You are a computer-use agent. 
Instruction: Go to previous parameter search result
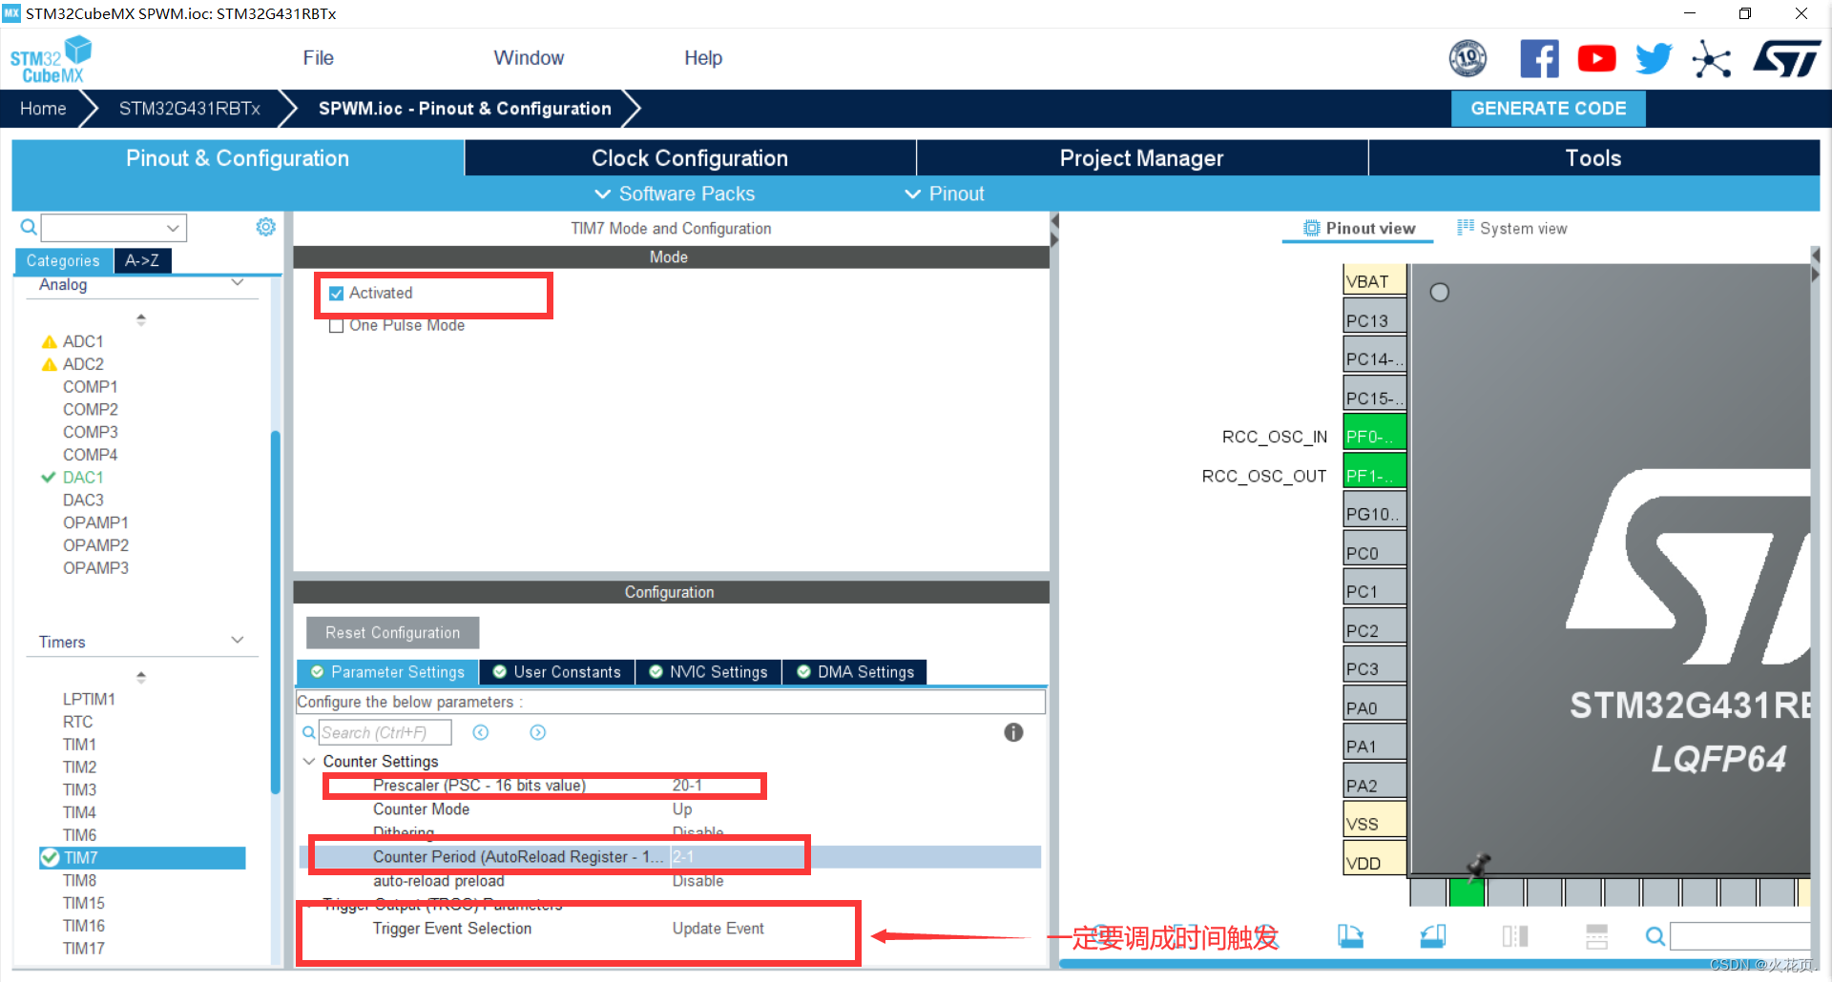481,732
